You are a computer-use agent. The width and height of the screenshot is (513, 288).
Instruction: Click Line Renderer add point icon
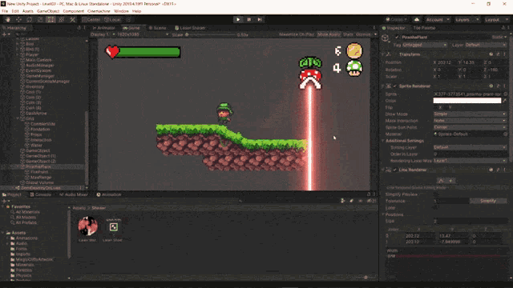tap(450, 181)
